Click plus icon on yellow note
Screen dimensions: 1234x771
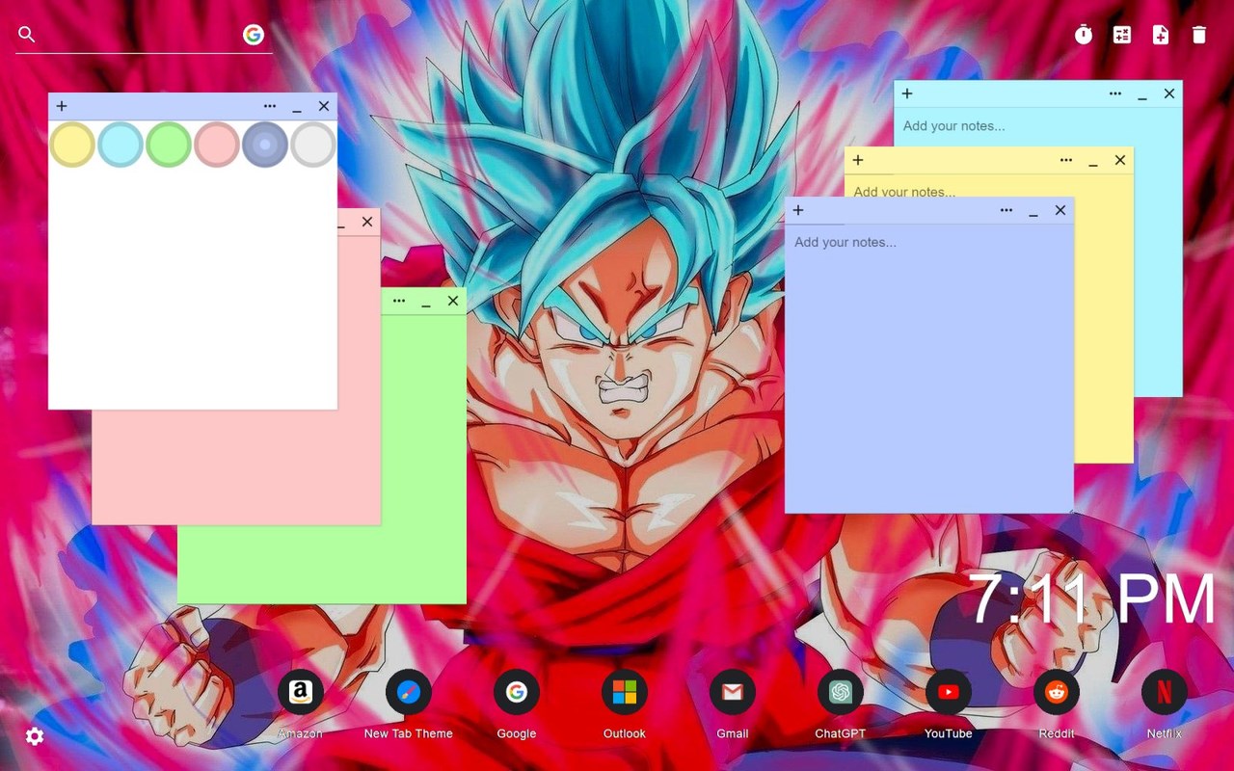(858, 160)
